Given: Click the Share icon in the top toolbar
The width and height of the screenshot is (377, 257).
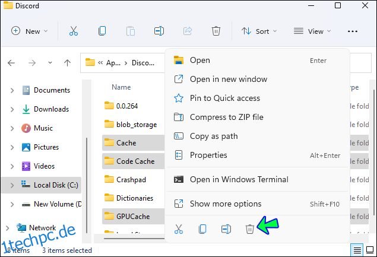Looking at the screenshot, I should click(188, 31).
